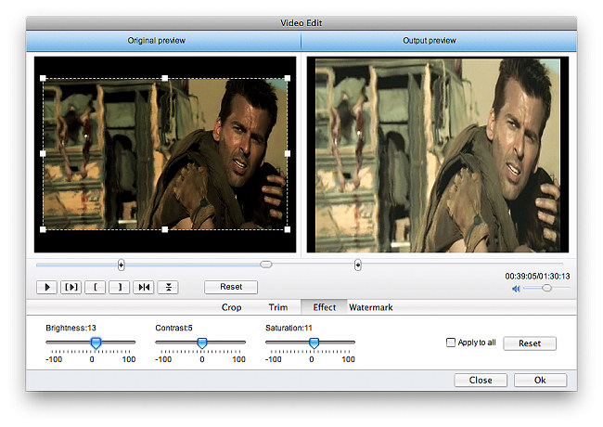Screen dimensions: 603x427
Task: Select the Effect tab
Action: point(324,307)
